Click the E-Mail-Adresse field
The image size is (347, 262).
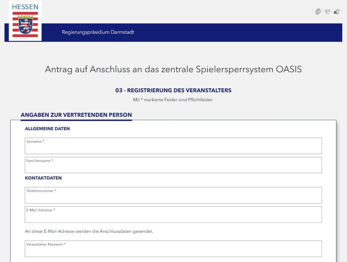tap(173, 215)
